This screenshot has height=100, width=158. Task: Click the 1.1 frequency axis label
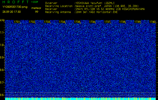pos(2,32)
